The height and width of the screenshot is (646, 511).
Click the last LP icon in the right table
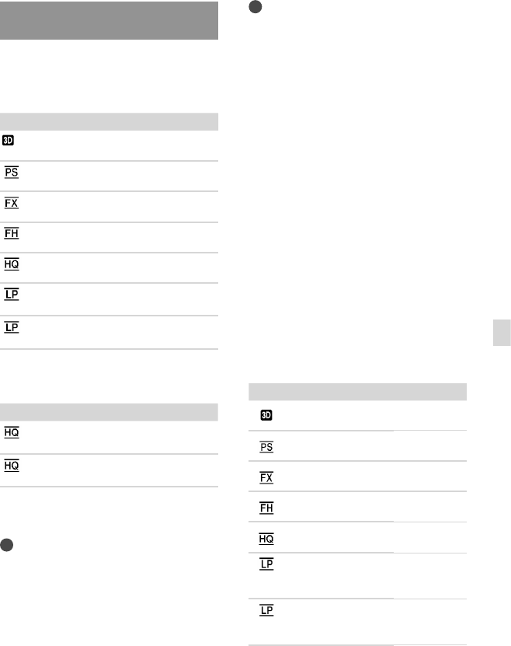pyautogui.click(x=267, y=611)
